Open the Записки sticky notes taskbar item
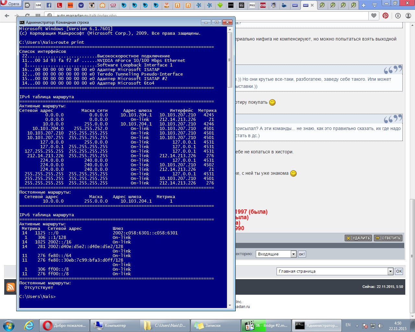 (x=213, y=326)
